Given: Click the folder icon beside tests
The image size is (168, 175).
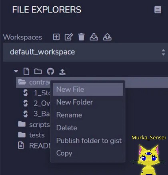Looking at the screenshot, I should (x=22, y=135).
